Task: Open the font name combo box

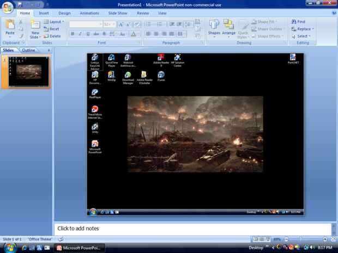Action: tap(86, 24)
